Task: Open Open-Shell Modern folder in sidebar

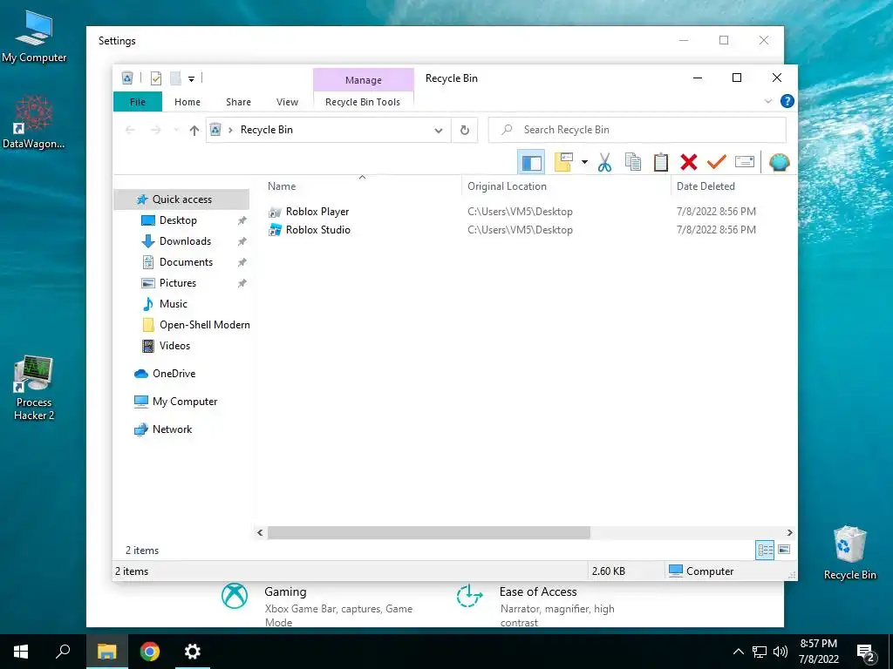Action: coord(204,325)
